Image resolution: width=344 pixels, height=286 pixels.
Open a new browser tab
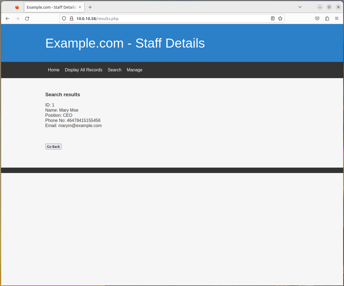tap(90, 7)
